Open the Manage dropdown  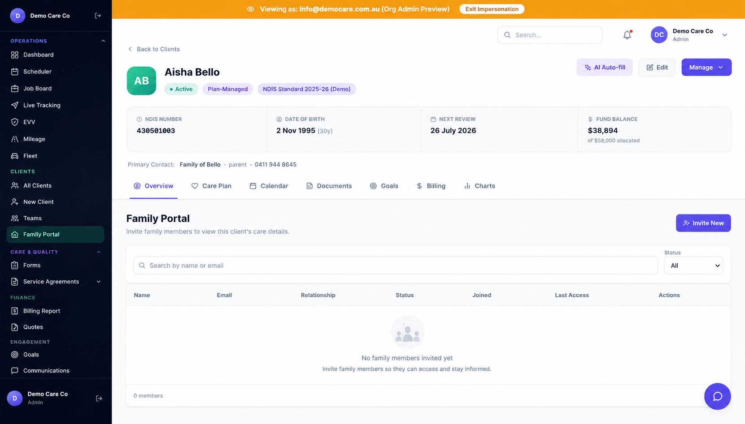(x=706, y=67)
